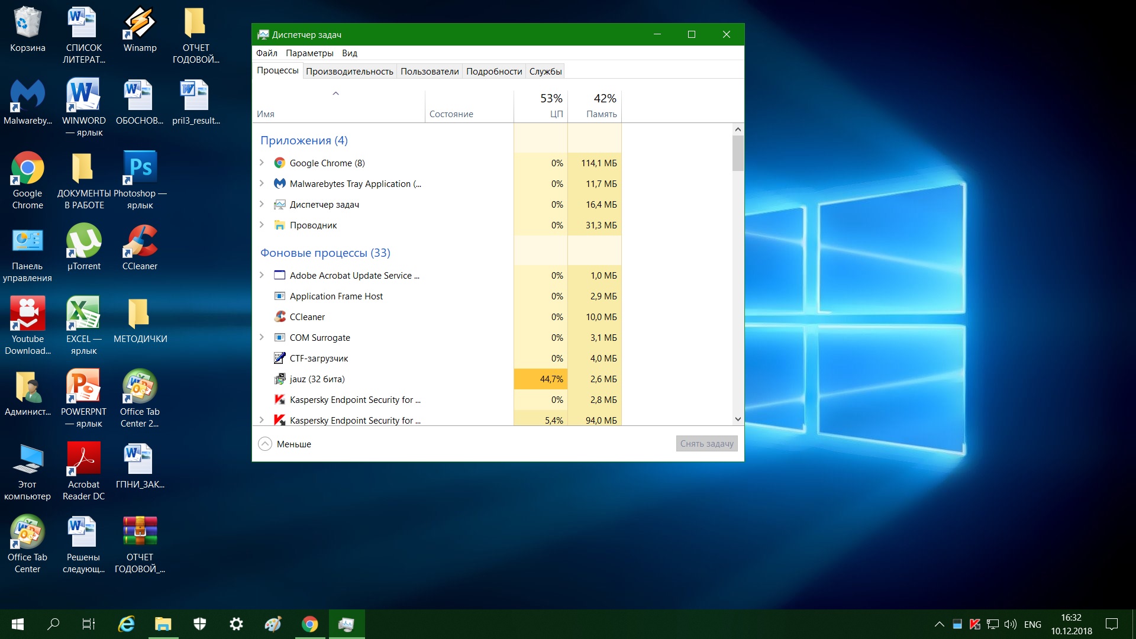Open the CCleaner desktop shortcut icon
The image size is (1136, 639).
click(140, 241)
